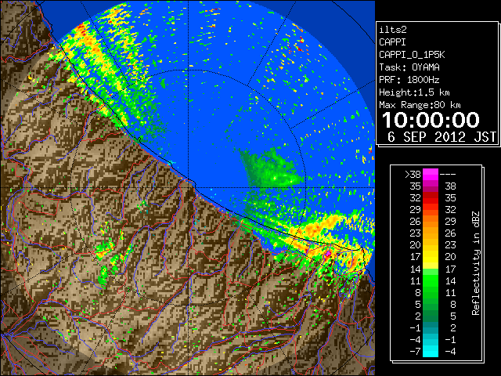Pick the teal -1 to 2 dBZ swatch
The height and width of the screenshot is (376, 501).
tap(431, 327)
